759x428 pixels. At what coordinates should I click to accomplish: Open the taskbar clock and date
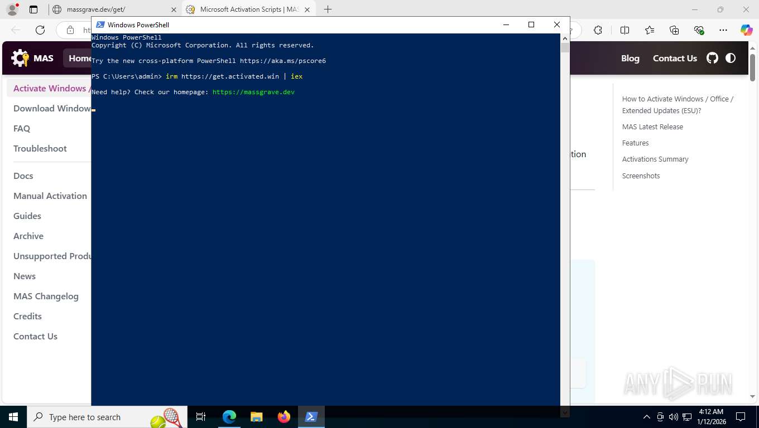point(710,417)
